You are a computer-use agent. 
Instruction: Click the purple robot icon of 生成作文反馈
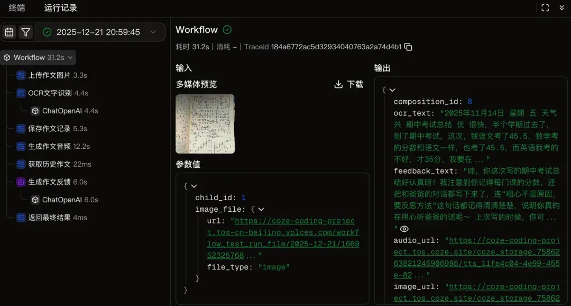(x=21, y=182)
